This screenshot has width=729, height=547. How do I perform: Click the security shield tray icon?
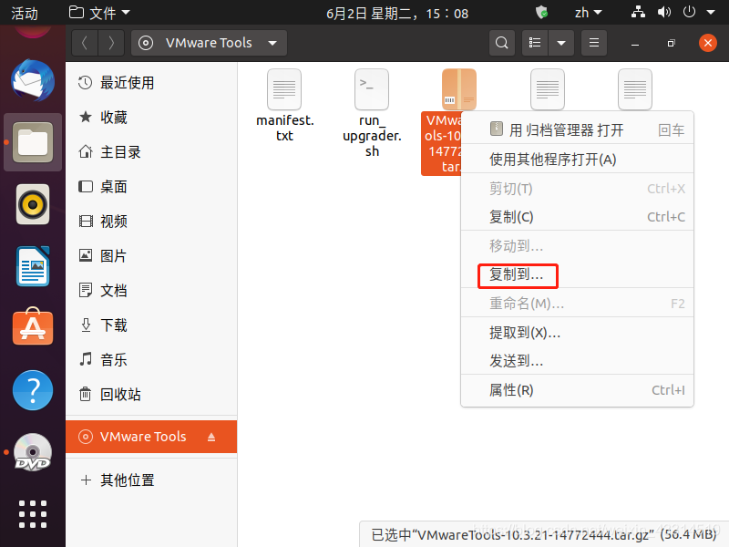point(541,13)
